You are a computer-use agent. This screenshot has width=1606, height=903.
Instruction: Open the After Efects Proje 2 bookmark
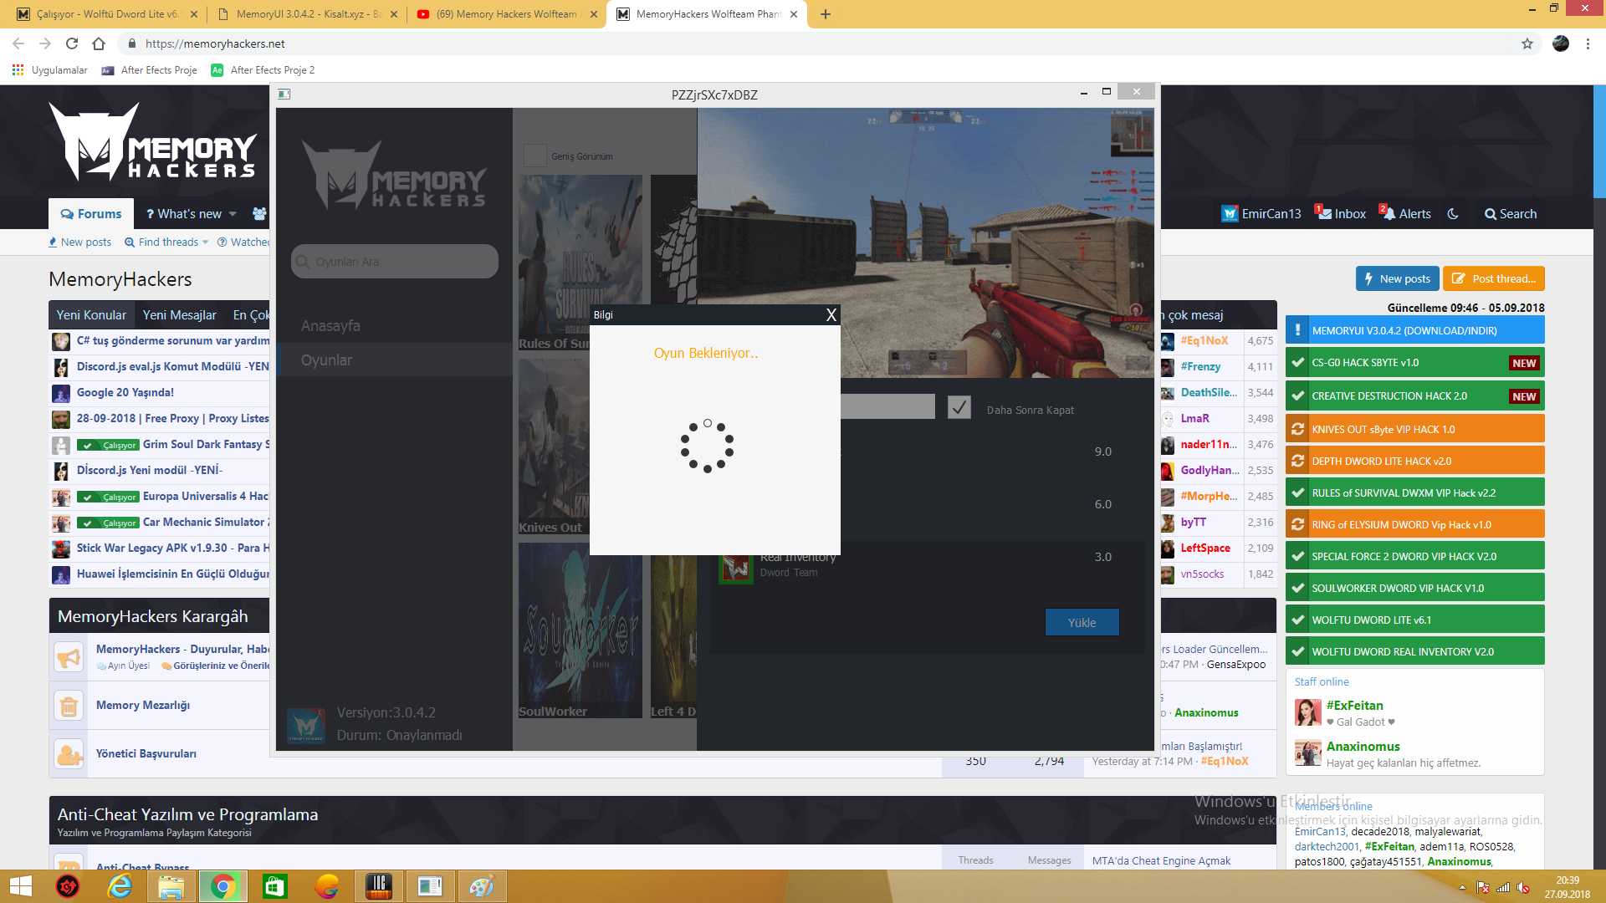263,70
